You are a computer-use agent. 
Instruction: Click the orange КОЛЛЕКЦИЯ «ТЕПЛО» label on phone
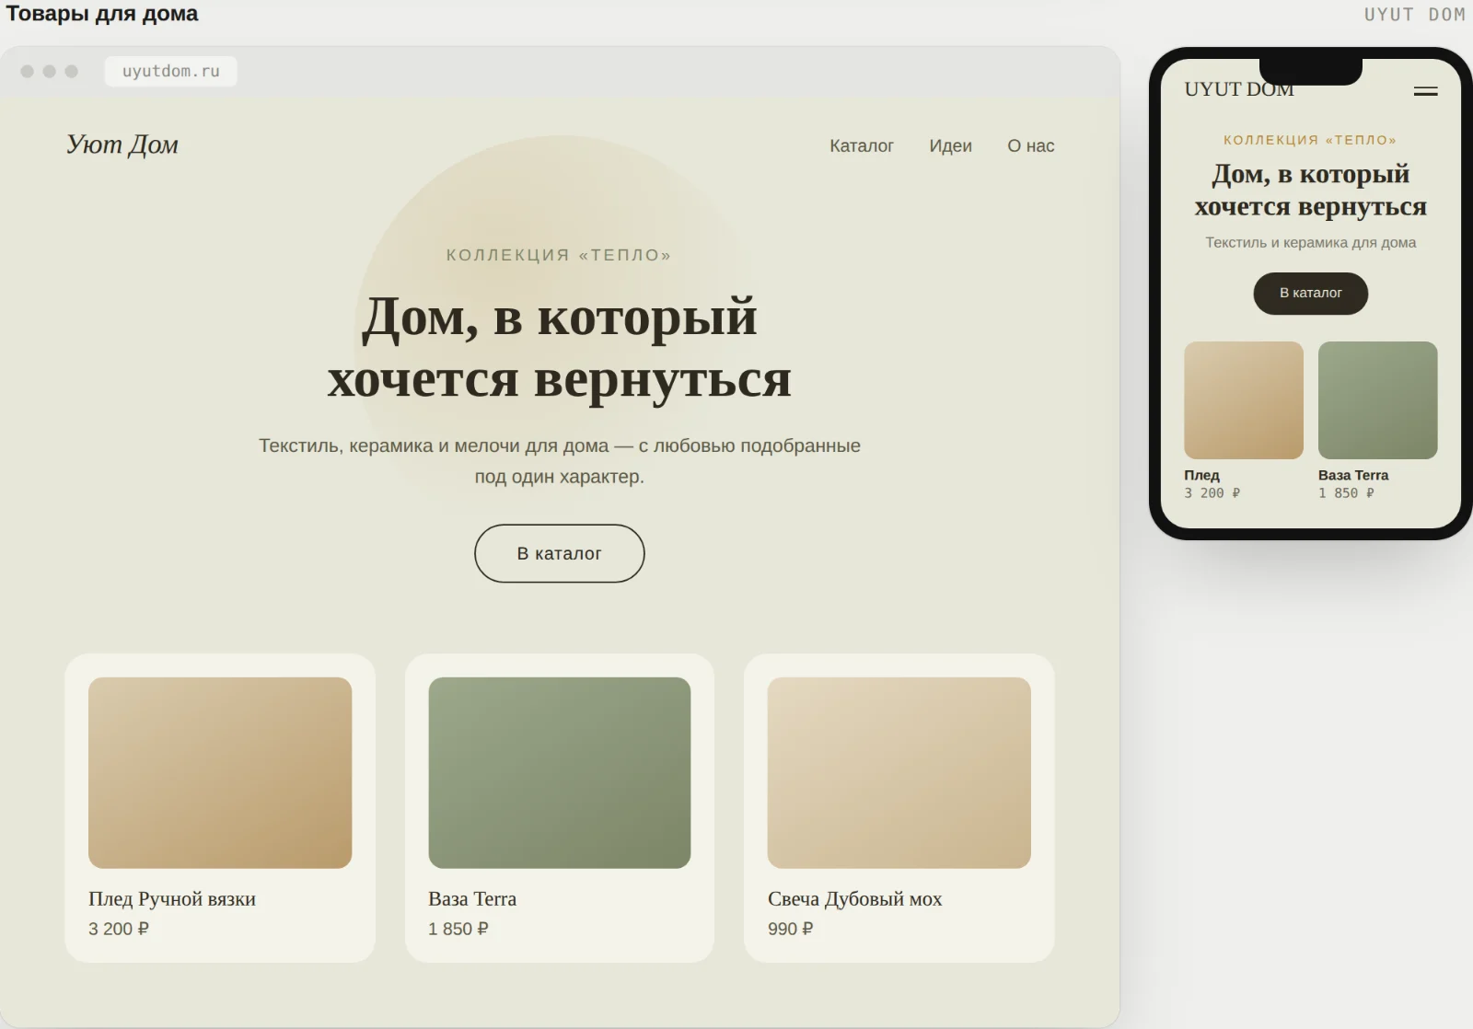[x=1310, y=140]
